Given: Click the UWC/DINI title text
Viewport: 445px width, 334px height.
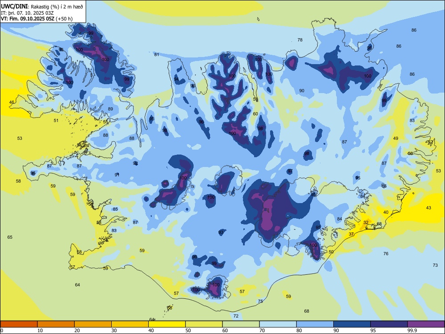Looking at the screenshot, I should [x=14, y=6].
